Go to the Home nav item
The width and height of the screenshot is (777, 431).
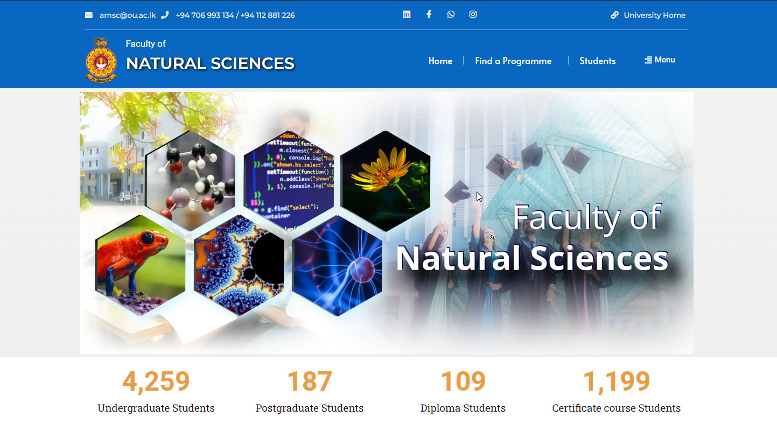[x=440, y=61]
